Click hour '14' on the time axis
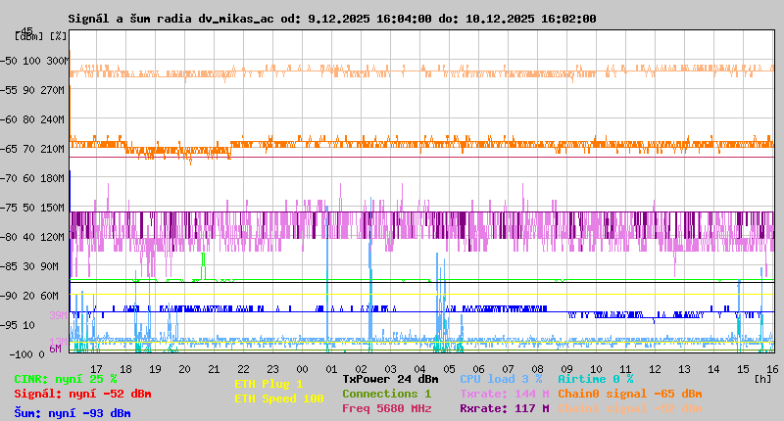Screen dimensions: 784x421 pos(714,369)
